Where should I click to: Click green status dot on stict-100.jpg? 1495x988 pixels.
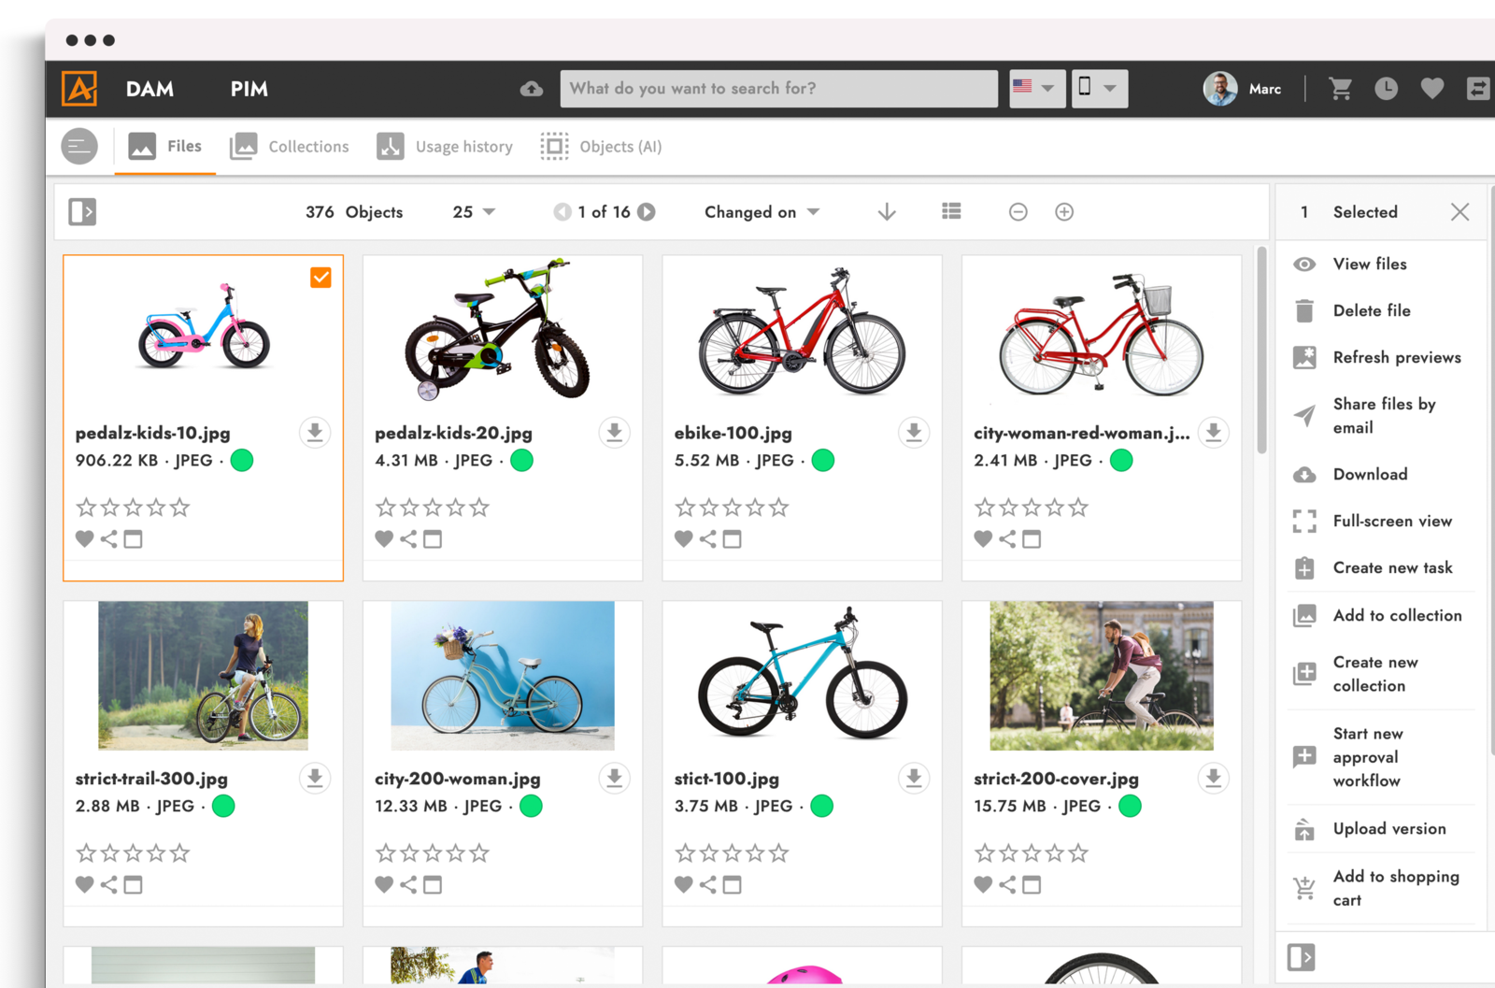point(822,806)
